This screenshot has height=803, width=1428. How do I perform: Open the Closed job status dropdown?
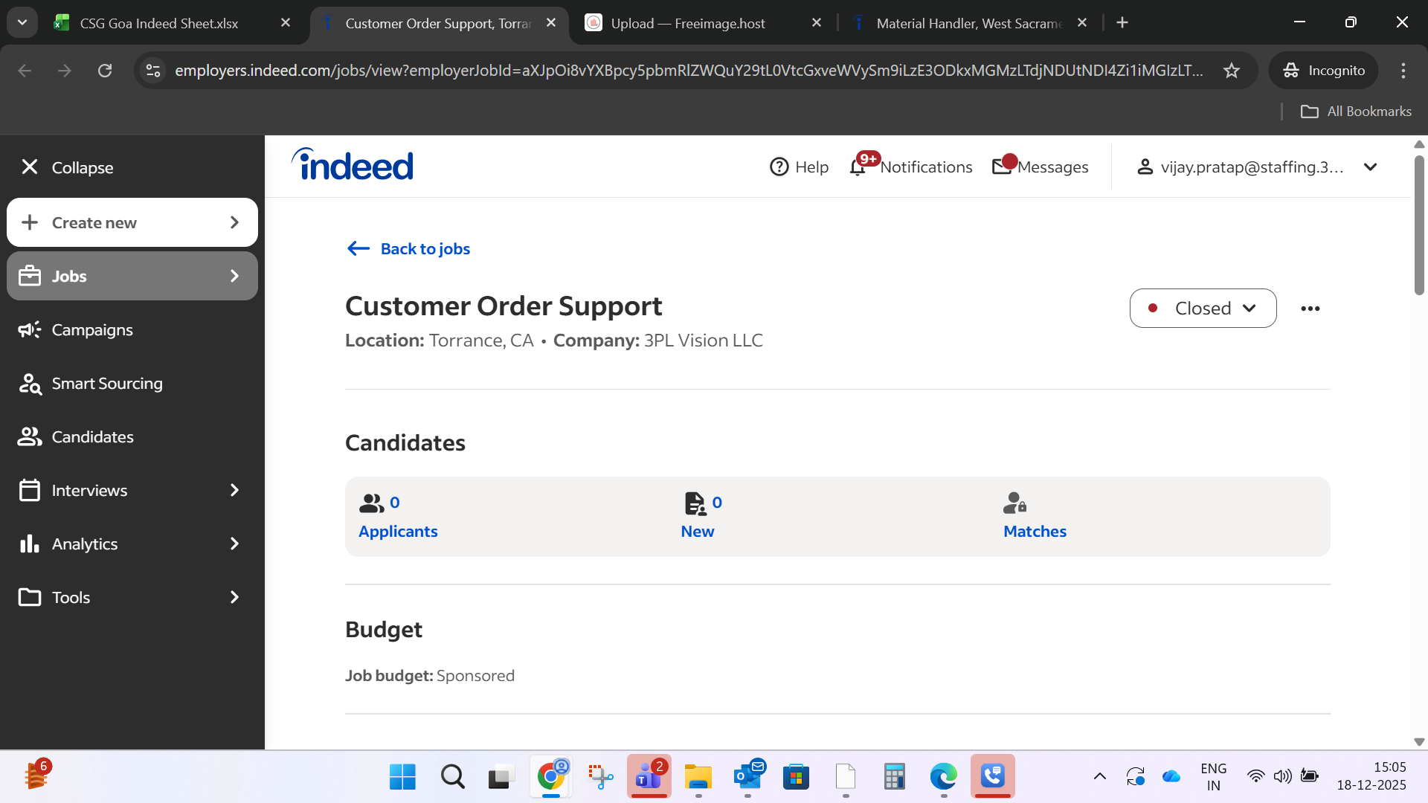(1203, 309)
